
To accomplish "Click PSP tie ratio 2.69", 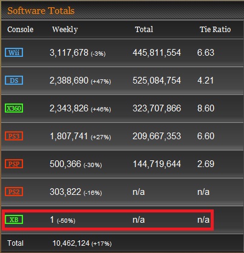I will click(x=206, y=164).
